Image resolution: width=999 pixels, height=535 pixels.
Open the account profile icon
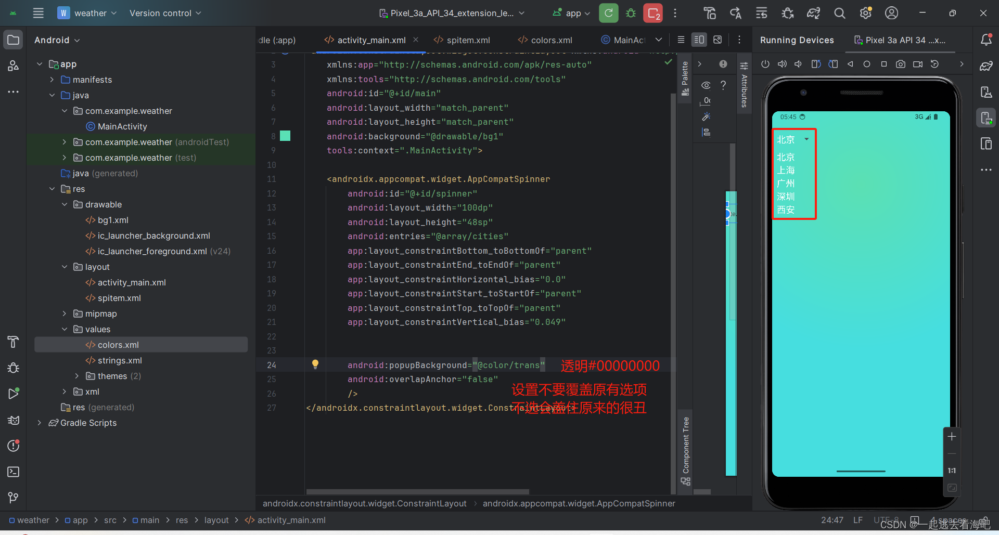click(x=891, y=13)
